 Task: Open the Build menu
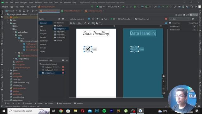pyautogui.click(x=45, y=3)
